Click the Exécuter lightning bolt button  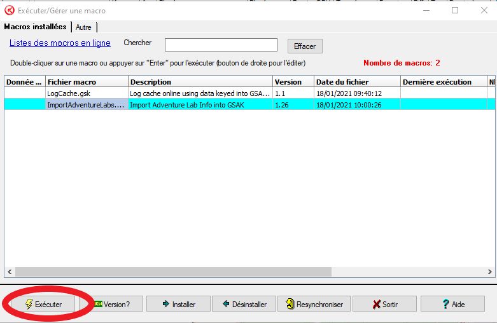[x=43, y=304]
